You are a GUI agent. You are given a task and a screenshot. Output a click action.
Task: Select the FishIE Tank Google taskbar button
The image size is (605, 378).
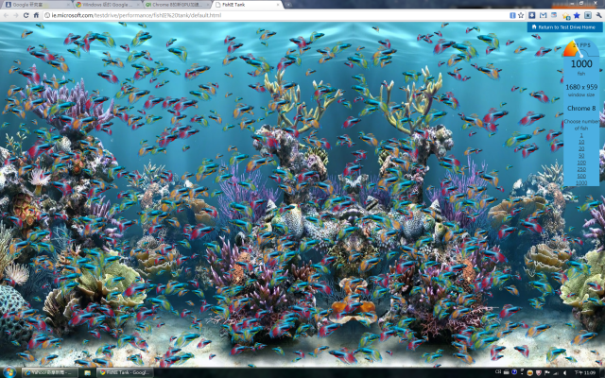124,372
